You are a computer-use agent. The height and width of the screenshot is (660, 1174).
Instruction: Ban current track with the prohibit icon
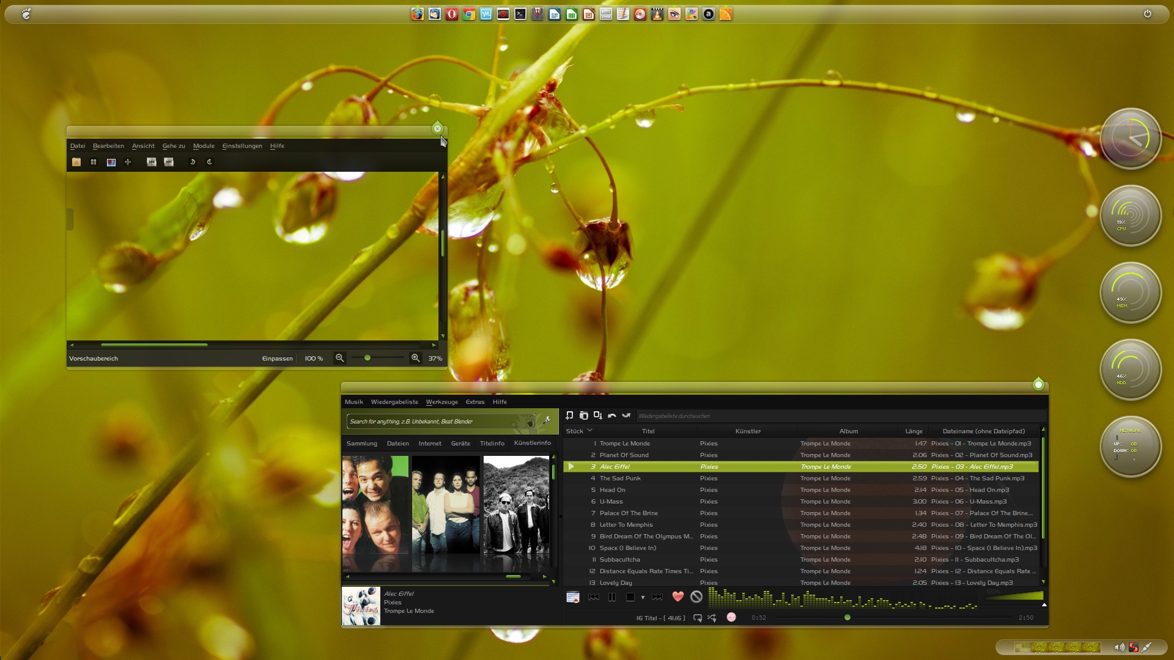pyautogui.click(x=696, y=596)
